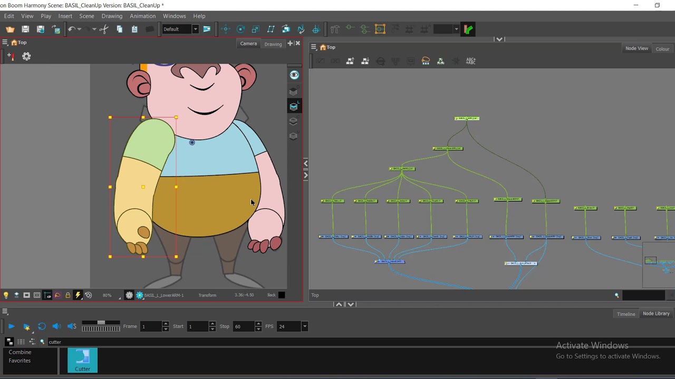Click Move nodes up icon in Node View
Viewport: 675px width, 379px height.
(350, 61)
